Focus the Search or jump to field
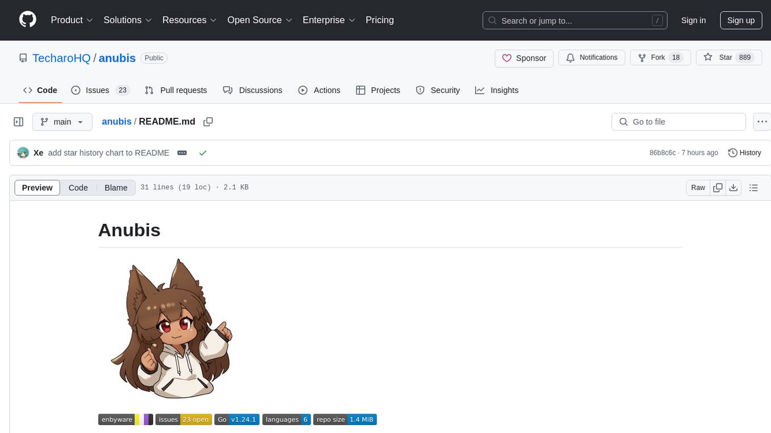771x433 pixels. 574,20
